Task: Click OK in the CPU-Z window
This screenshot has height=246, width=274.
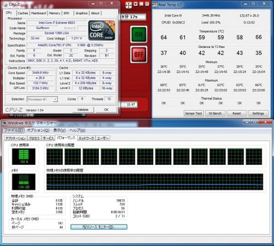Action: (106, 110)
